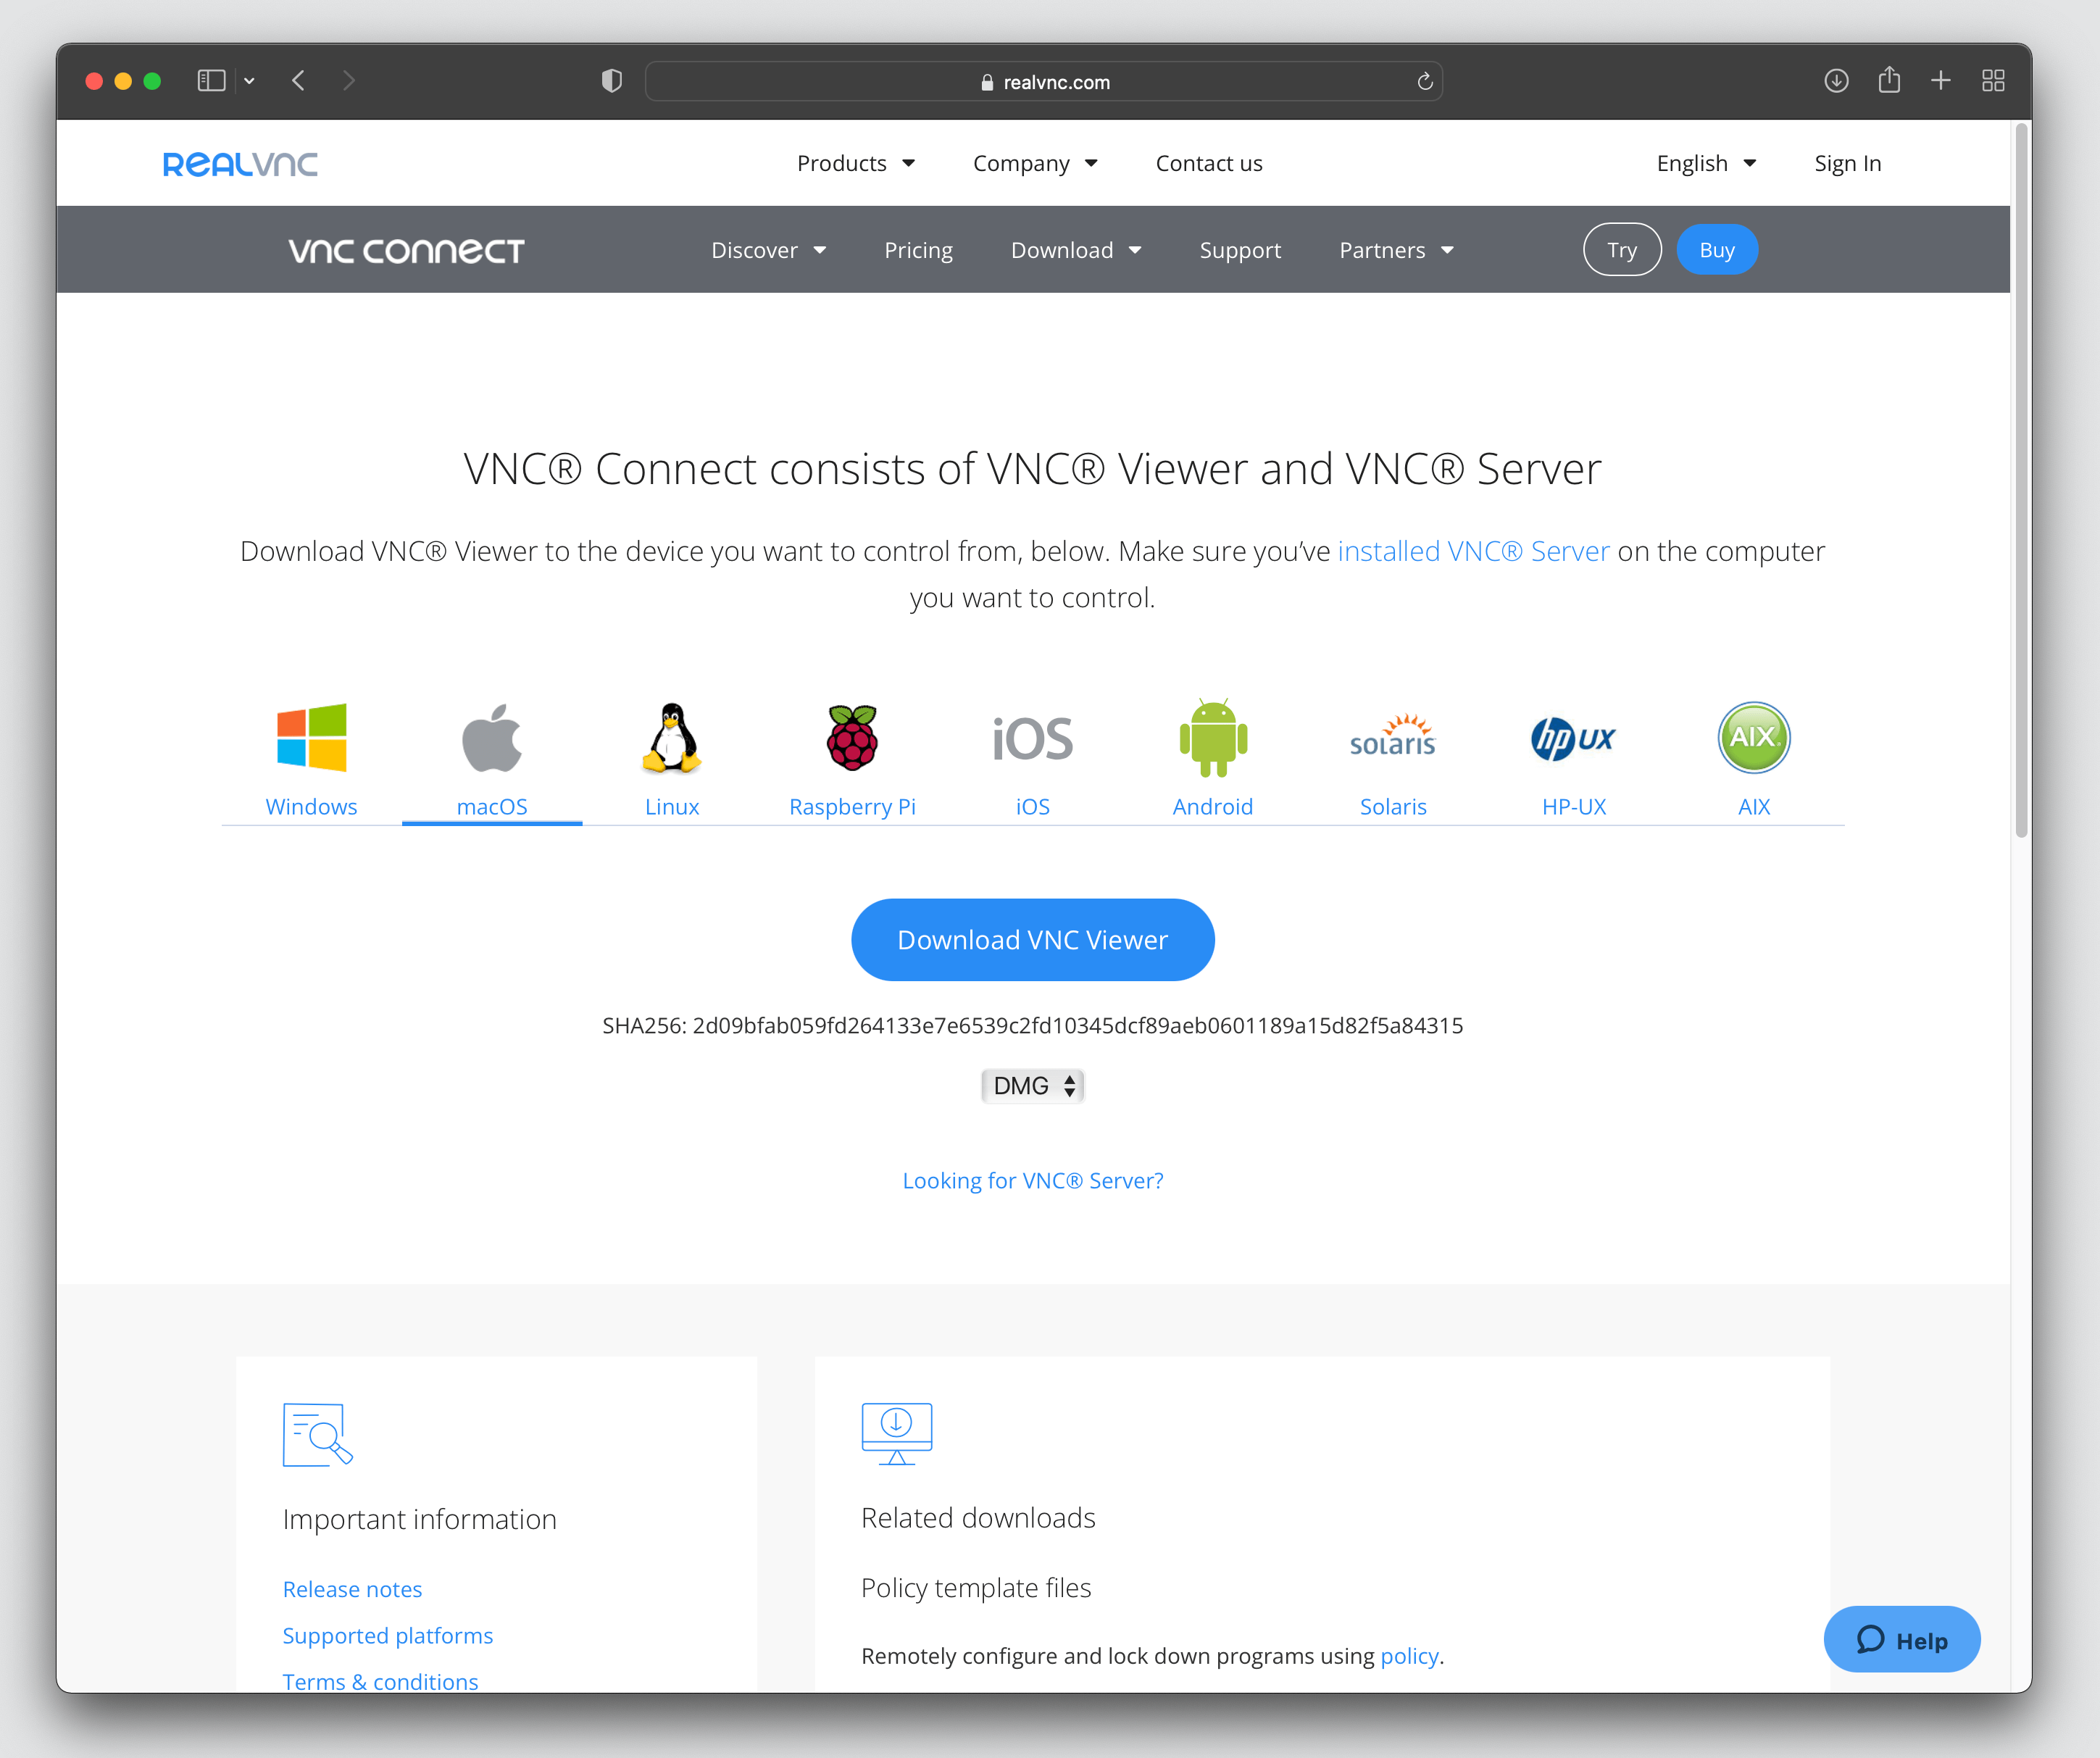Open the Terms & conditions link
2100x1758 pixels.
pos(380,1682)
